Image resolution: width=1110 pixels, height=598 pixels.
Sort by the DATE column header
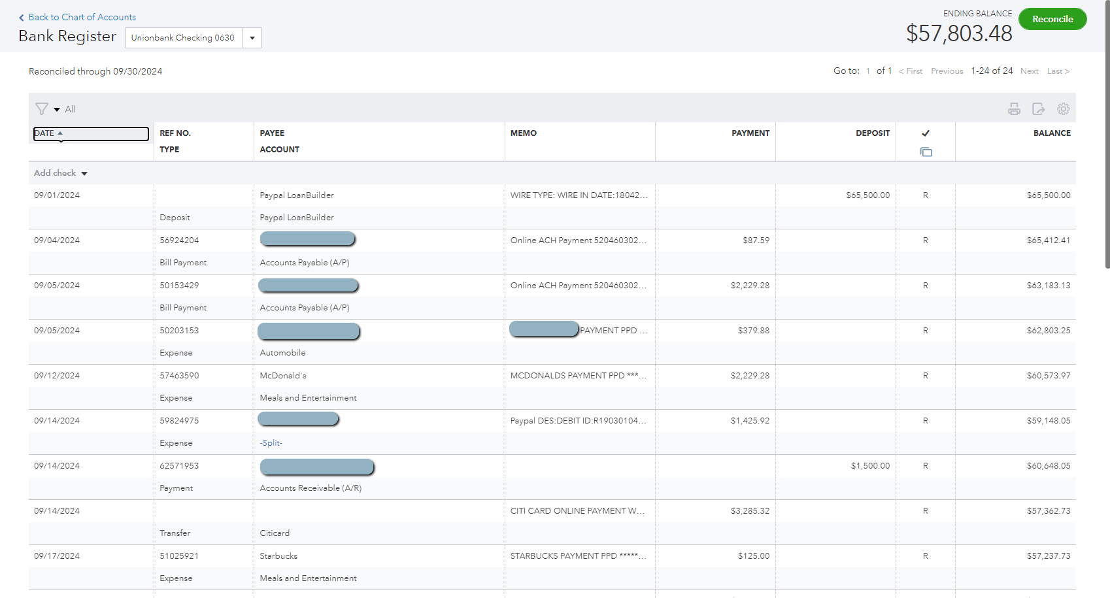point(91,133)
